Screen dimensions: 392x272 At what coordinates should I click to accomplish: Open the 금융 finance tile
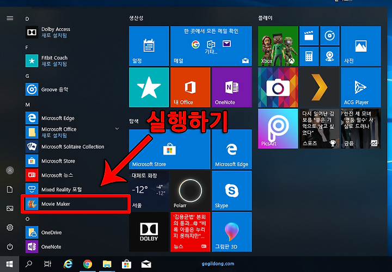pyautogui.click(x=361, y=128)
